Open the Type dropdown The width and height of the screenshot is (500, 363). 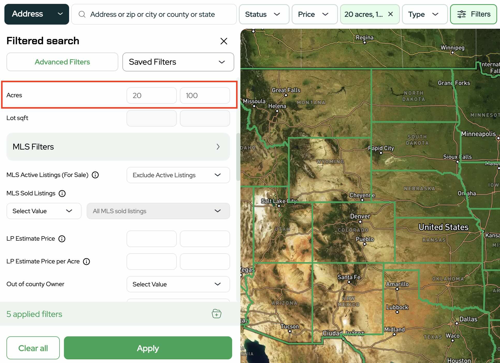[x=424, y=14]
